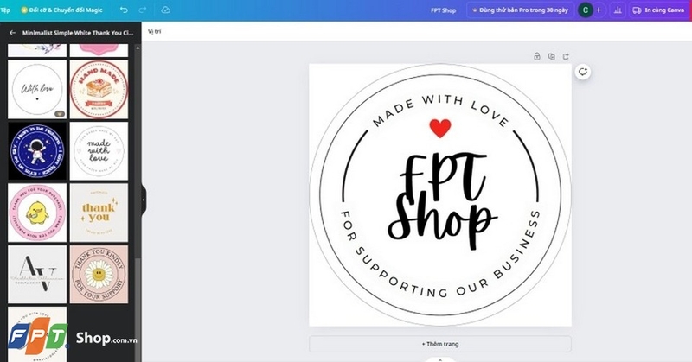Click the Minimalist Simple White Thank You title
This screenshot has height=362, width=692.
[x=78, y=33]
